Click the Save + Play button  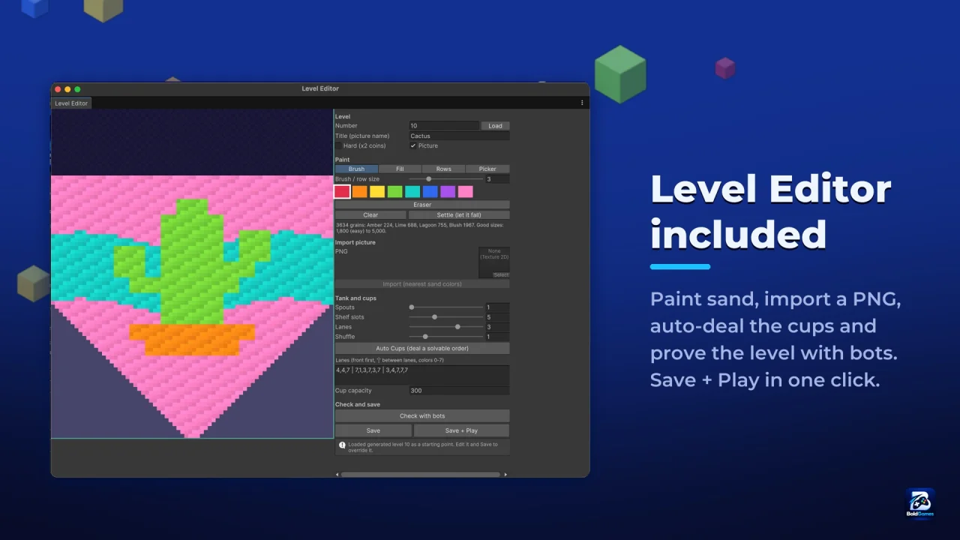coord(461,430)
